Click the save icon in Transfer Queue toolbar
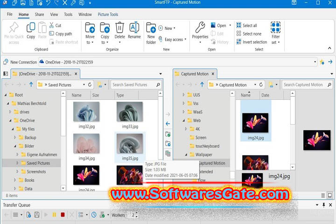 [37, 215]
